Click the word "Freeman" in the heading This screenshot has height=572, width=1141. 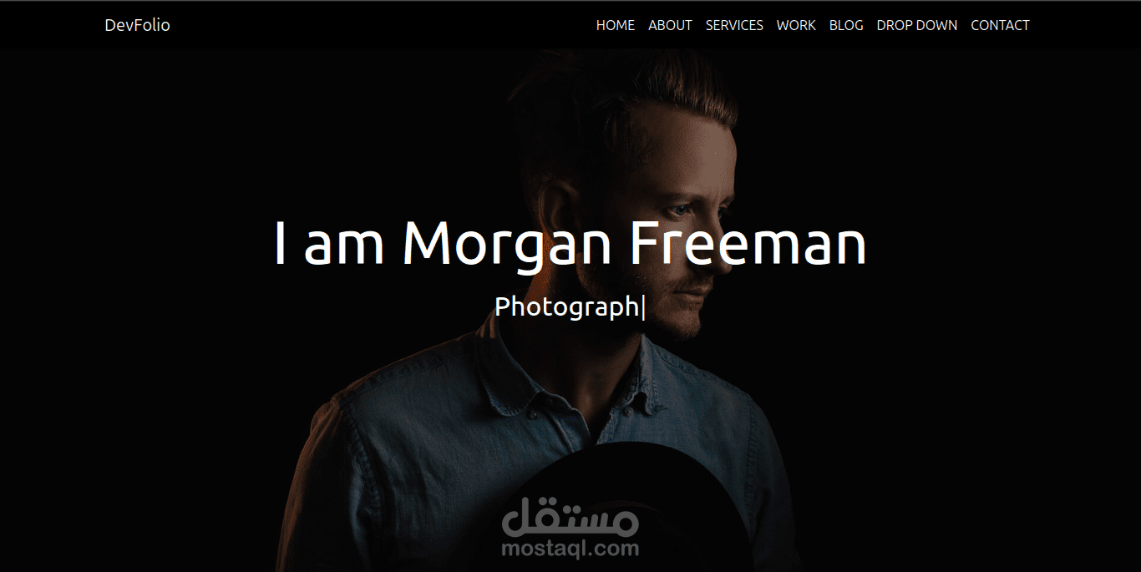point(748,244)
